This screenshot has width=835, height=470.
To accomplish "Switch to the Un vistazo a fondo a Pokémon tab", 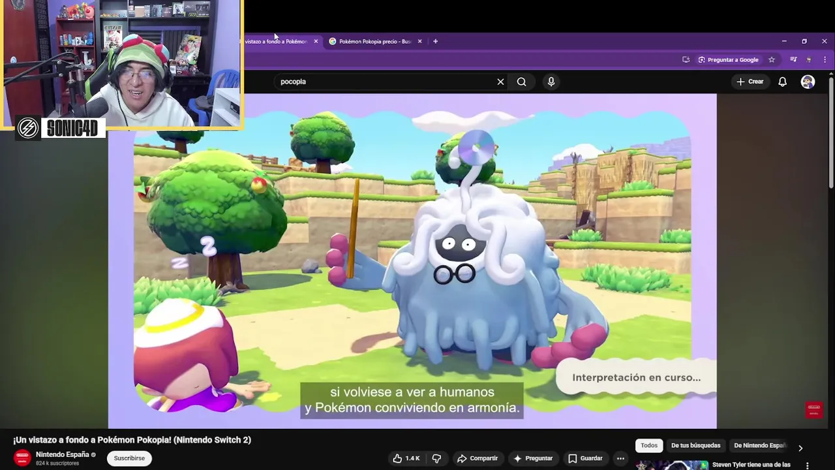I will 277,41.
